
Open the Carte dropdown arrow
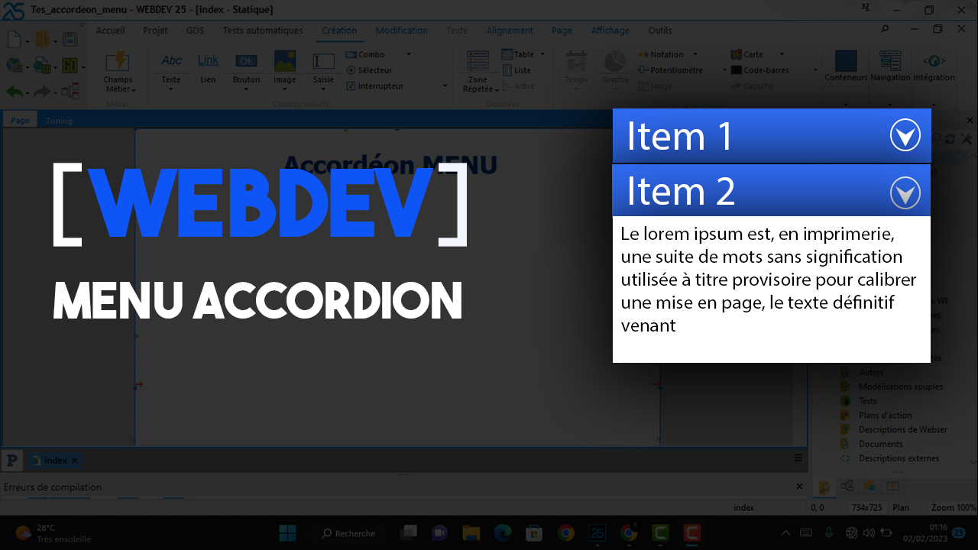(x=781, y=54)
